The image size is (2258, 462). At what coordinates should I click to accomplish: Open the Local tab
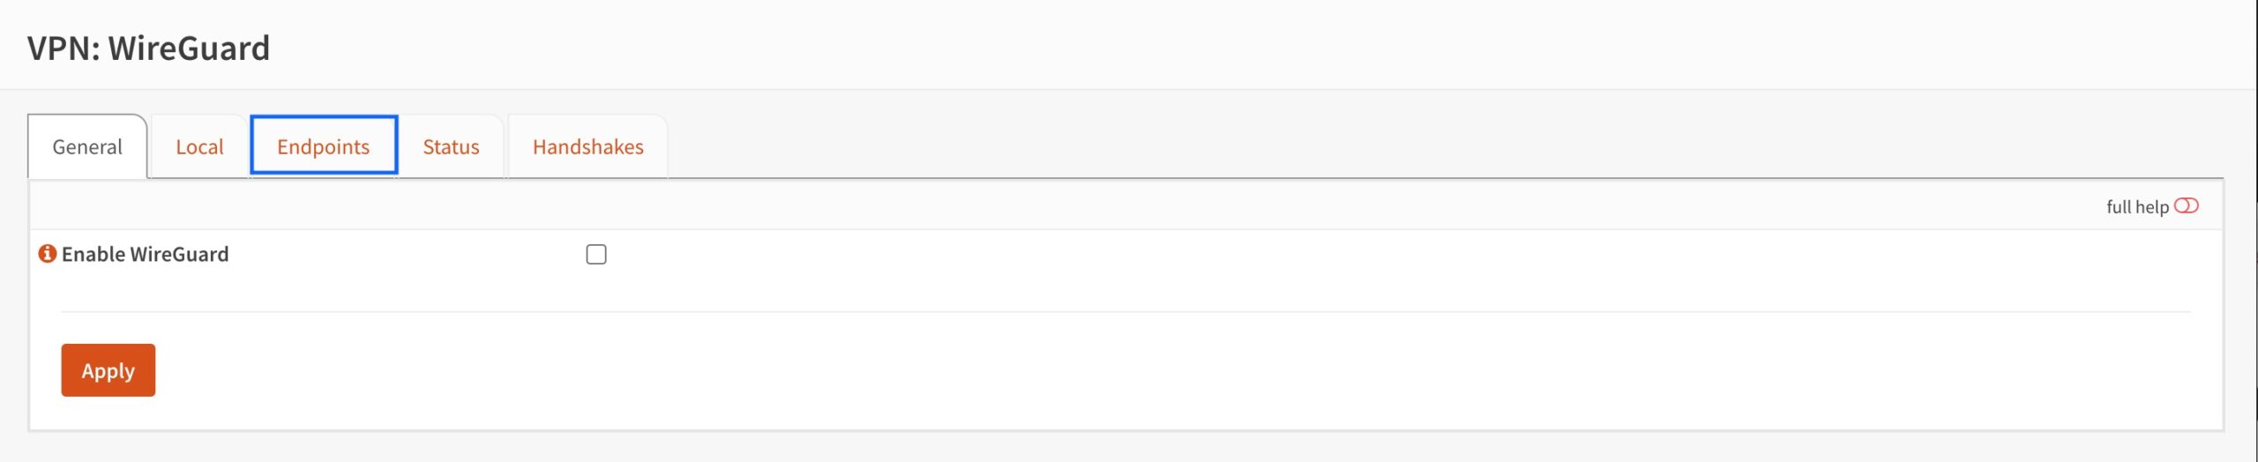[199, 147]
